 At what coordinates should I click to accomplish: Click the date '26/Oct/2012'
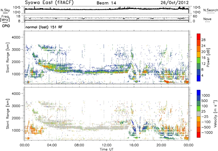point(175,3)
